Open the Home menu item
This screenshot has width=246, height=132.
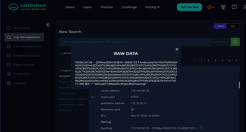(70, 7)
